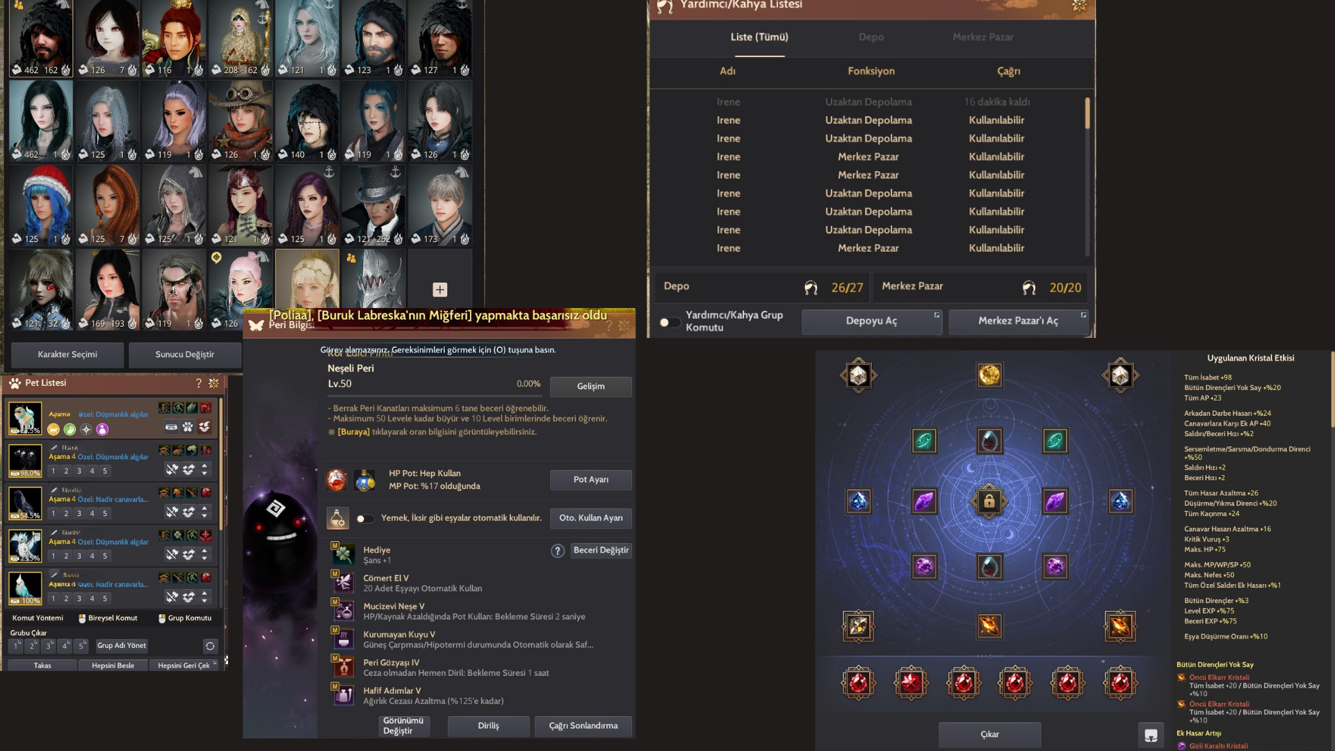
Task: Click the Gelişim button
Action: coord(590,387)
